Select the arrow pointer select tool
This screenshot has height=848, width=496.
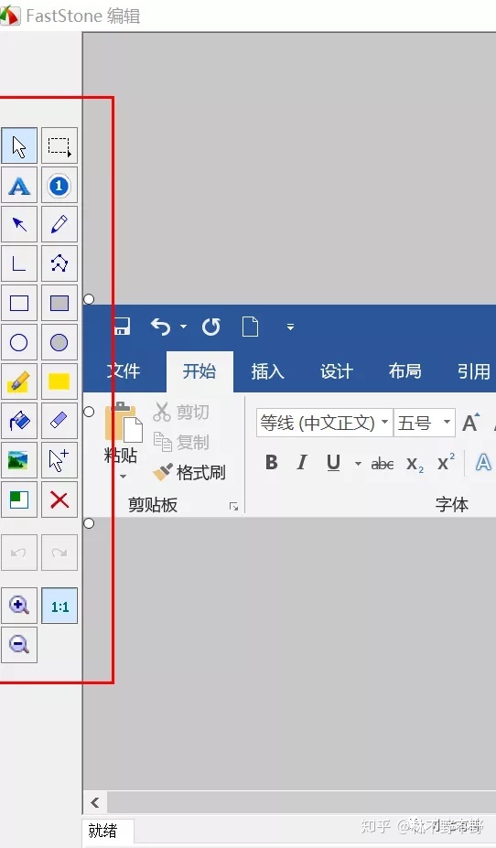pyautogui.click(x=19, y=145)
